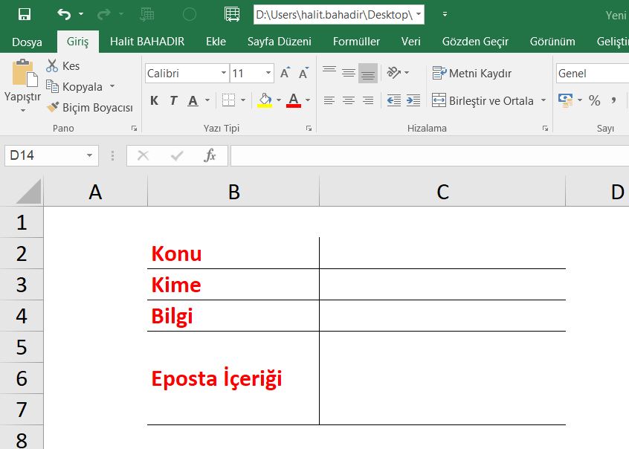Select the Kes scissors icon
629x449 pixels.
tap(52, 66)
